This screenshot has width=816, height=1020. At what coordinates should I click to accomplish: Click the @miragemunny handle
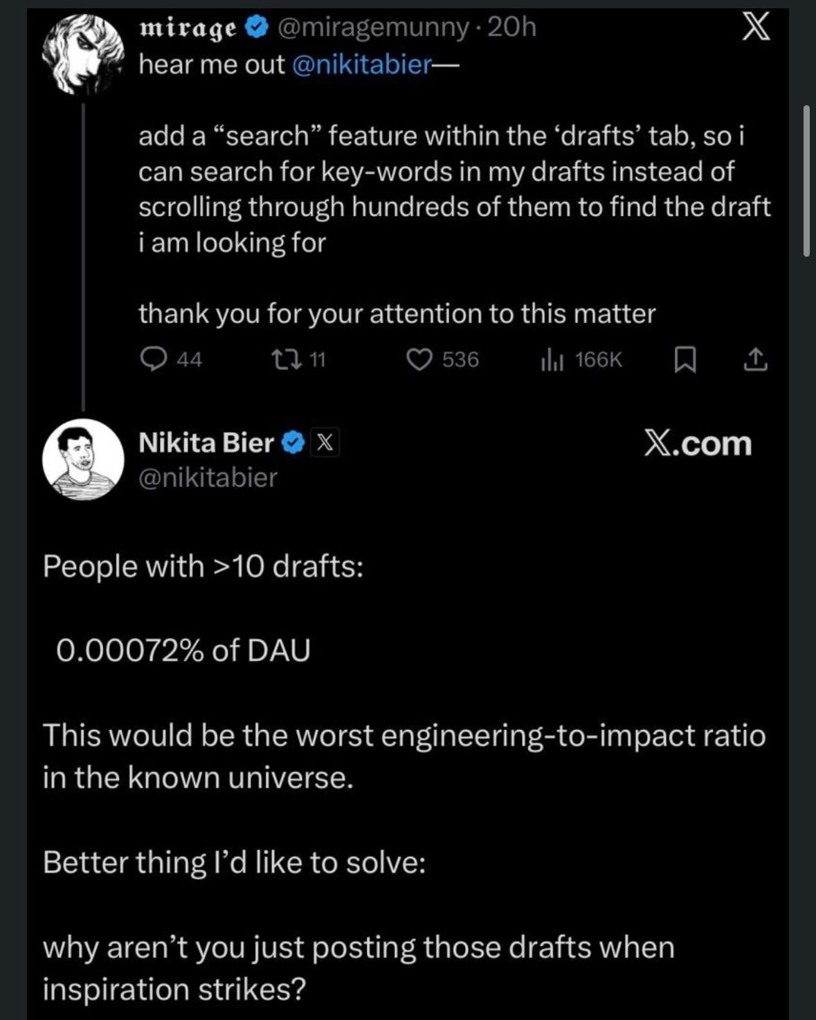click(373, 27)
